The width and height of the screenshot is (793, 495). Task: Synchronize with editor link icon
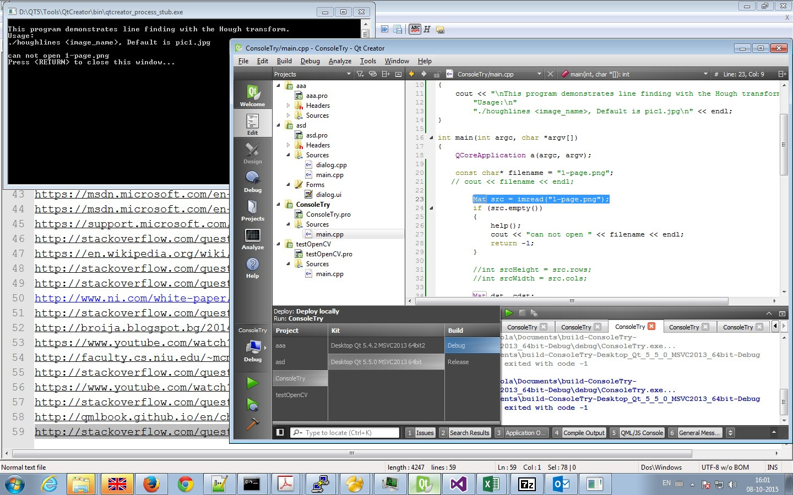click(373, 74)
